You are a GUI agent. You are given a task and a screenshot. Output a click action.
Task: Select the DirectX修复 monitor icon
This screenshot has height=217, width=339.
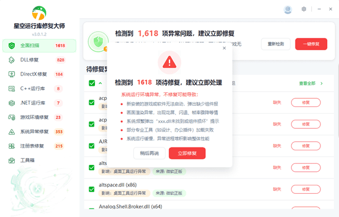pyautogui.click(x=12, y=74)
